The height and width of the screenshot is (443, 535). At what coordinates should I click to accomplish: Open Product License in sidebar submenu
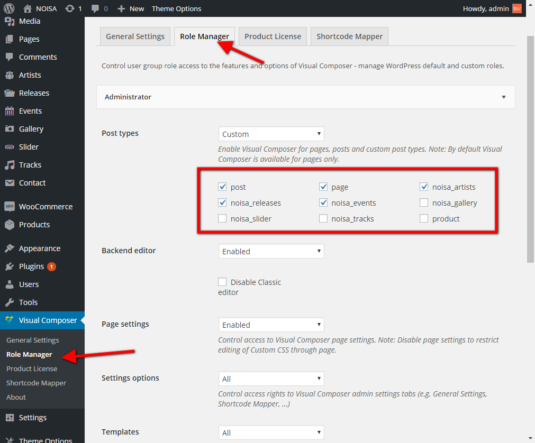click(32, 368)
